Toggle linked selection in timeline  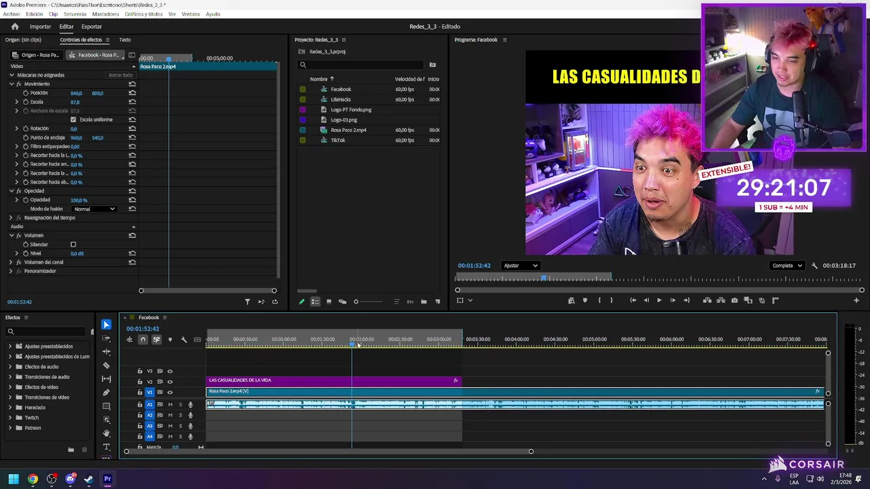156,340
